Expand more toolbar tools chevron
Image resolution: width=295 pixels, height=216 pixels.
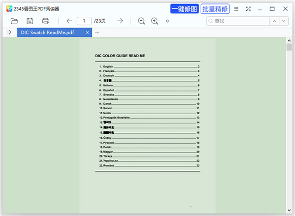pos(167,21)
